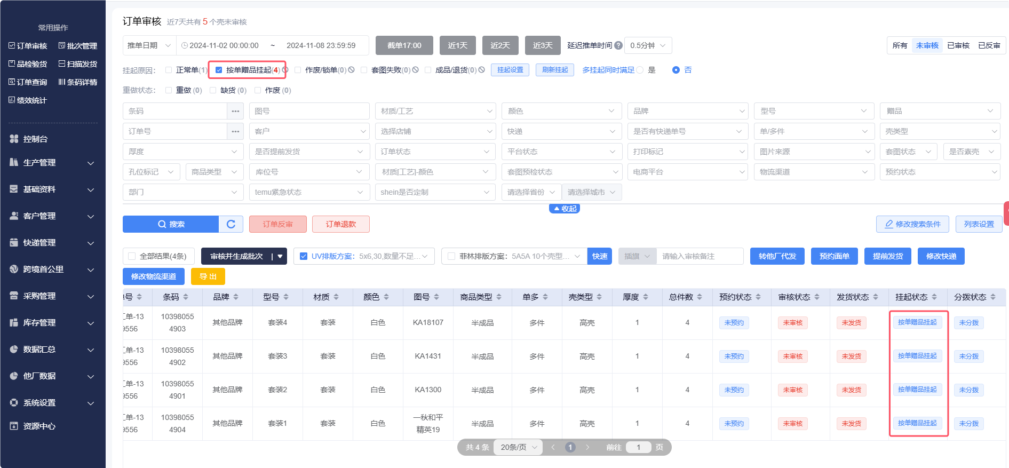Sort table by 条码 column sort icon
The width and height of the screenshot is (1009, 468).
pyautogui.click(x=186, y=297)
